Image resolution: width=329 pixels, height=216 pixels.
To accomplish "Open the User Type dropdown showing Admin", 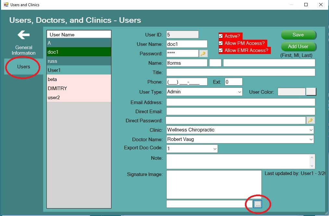I will [239, 92].
